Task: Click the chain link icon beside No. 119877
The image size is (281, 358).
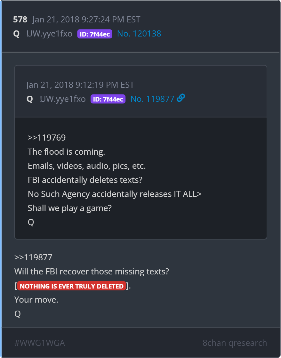Action: 181,98
